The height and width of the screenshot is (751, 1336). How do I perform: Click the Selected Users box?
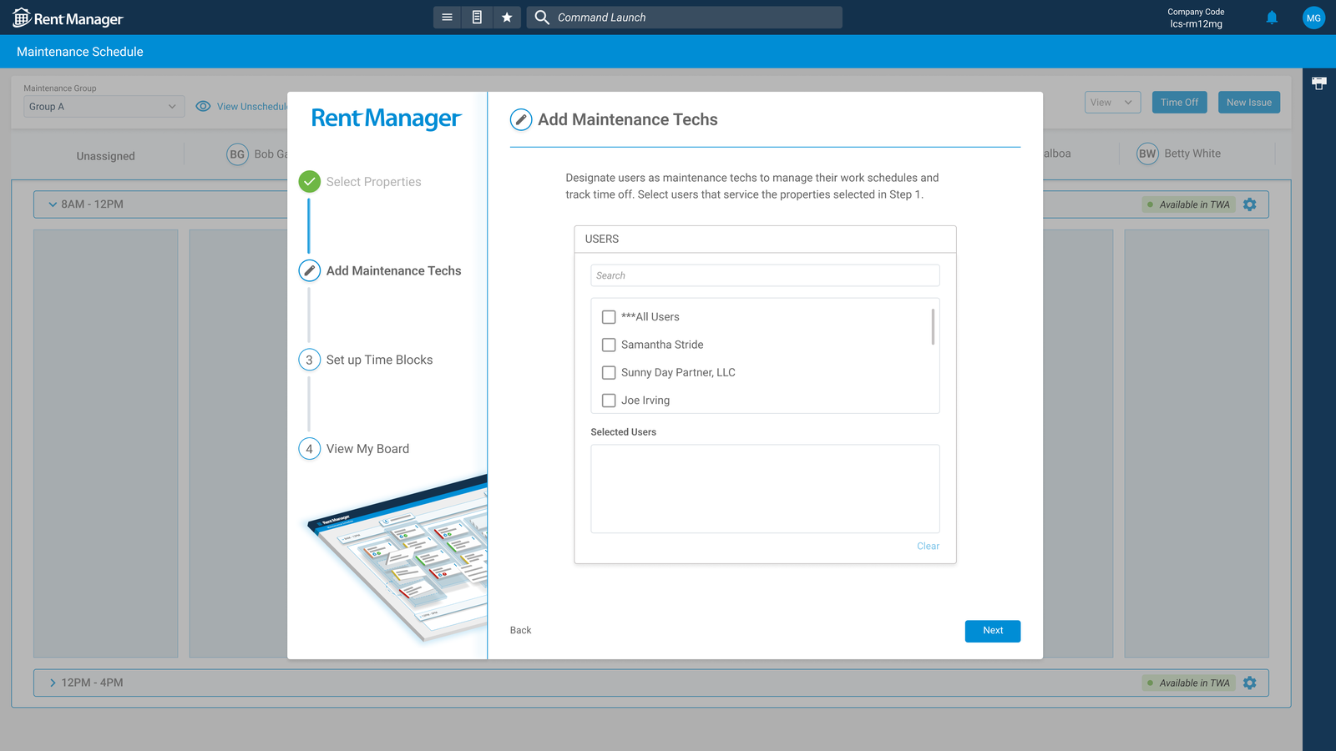click(765, 489)
